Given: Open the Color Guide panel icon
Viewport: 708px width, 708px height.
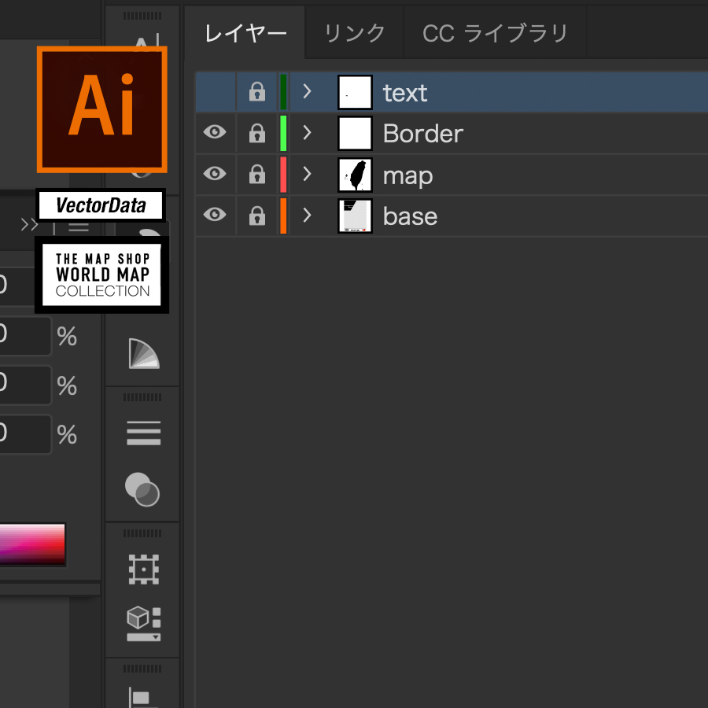Looking at the screenshot, I should (144, 353).
